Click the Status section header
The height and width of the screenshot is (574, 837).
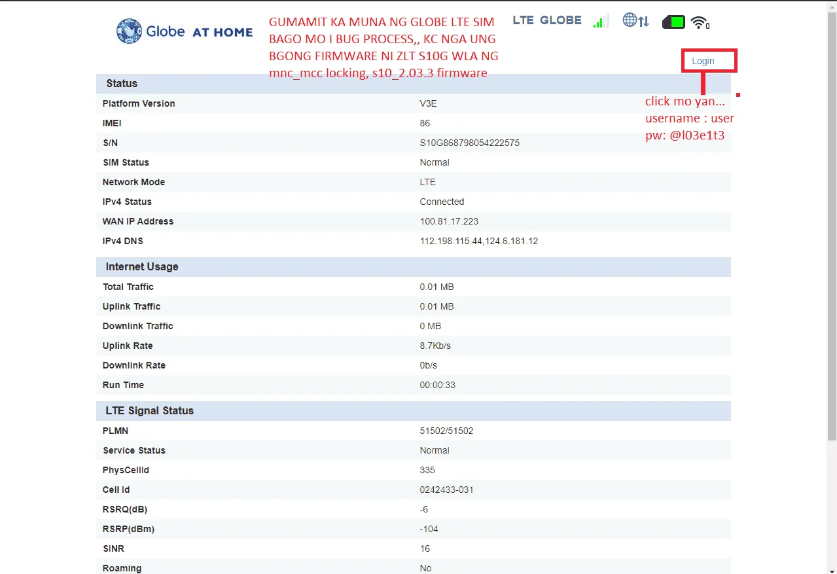pos(414,84)
